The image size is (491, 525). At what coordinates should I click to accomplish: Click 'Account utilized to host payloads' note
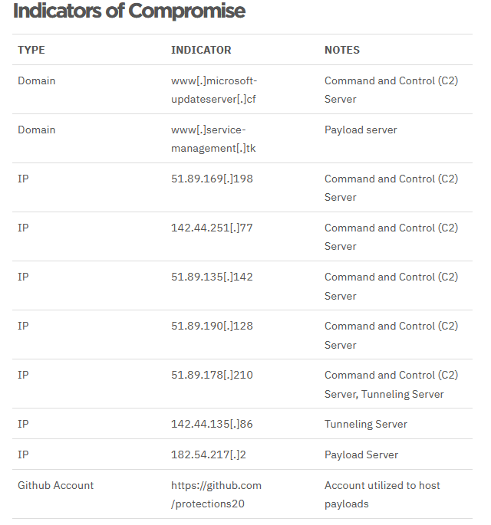tap(382, 494)
